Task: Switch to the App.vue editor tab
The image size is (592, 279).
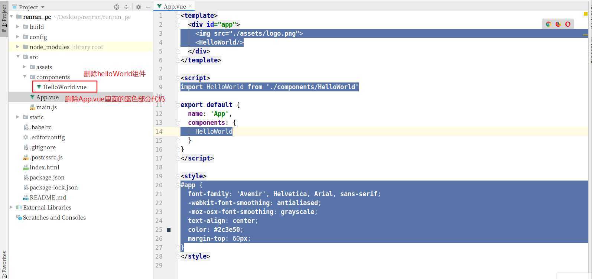Action: click(174, 6)
